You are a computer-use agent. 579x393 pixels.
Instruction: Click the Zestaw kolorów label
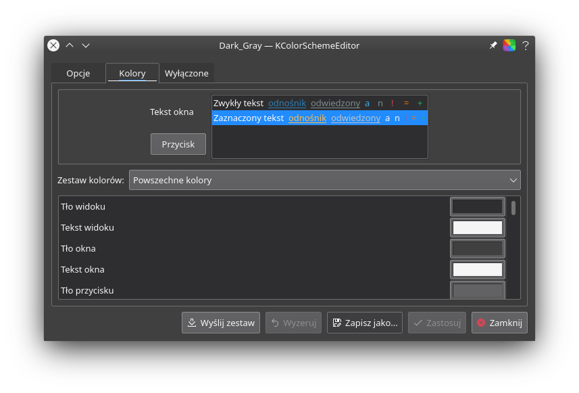point(91,180)
